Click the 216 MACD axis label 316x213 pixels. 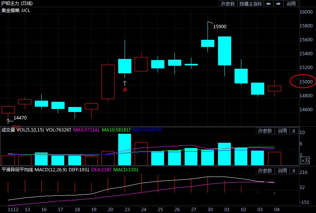click(304, 172)
